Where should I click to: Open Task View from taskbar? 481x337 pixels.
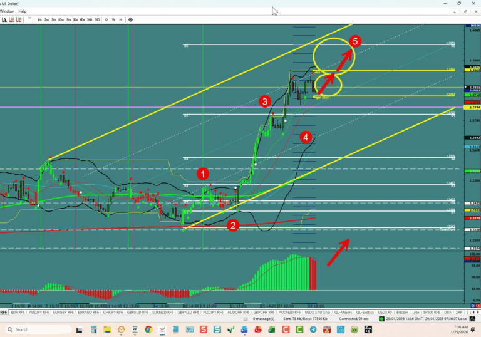[79, 329]
